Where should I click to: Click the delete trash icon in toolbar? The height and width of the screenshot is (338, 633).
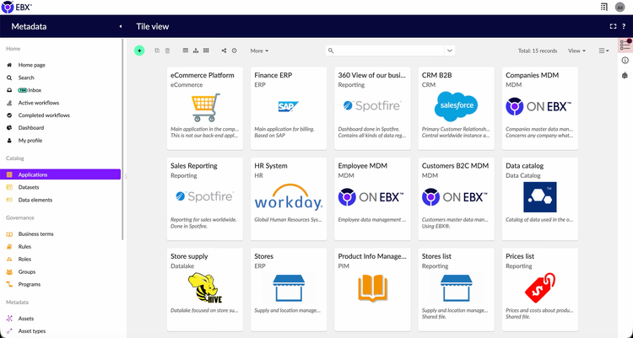click(168, 51)
